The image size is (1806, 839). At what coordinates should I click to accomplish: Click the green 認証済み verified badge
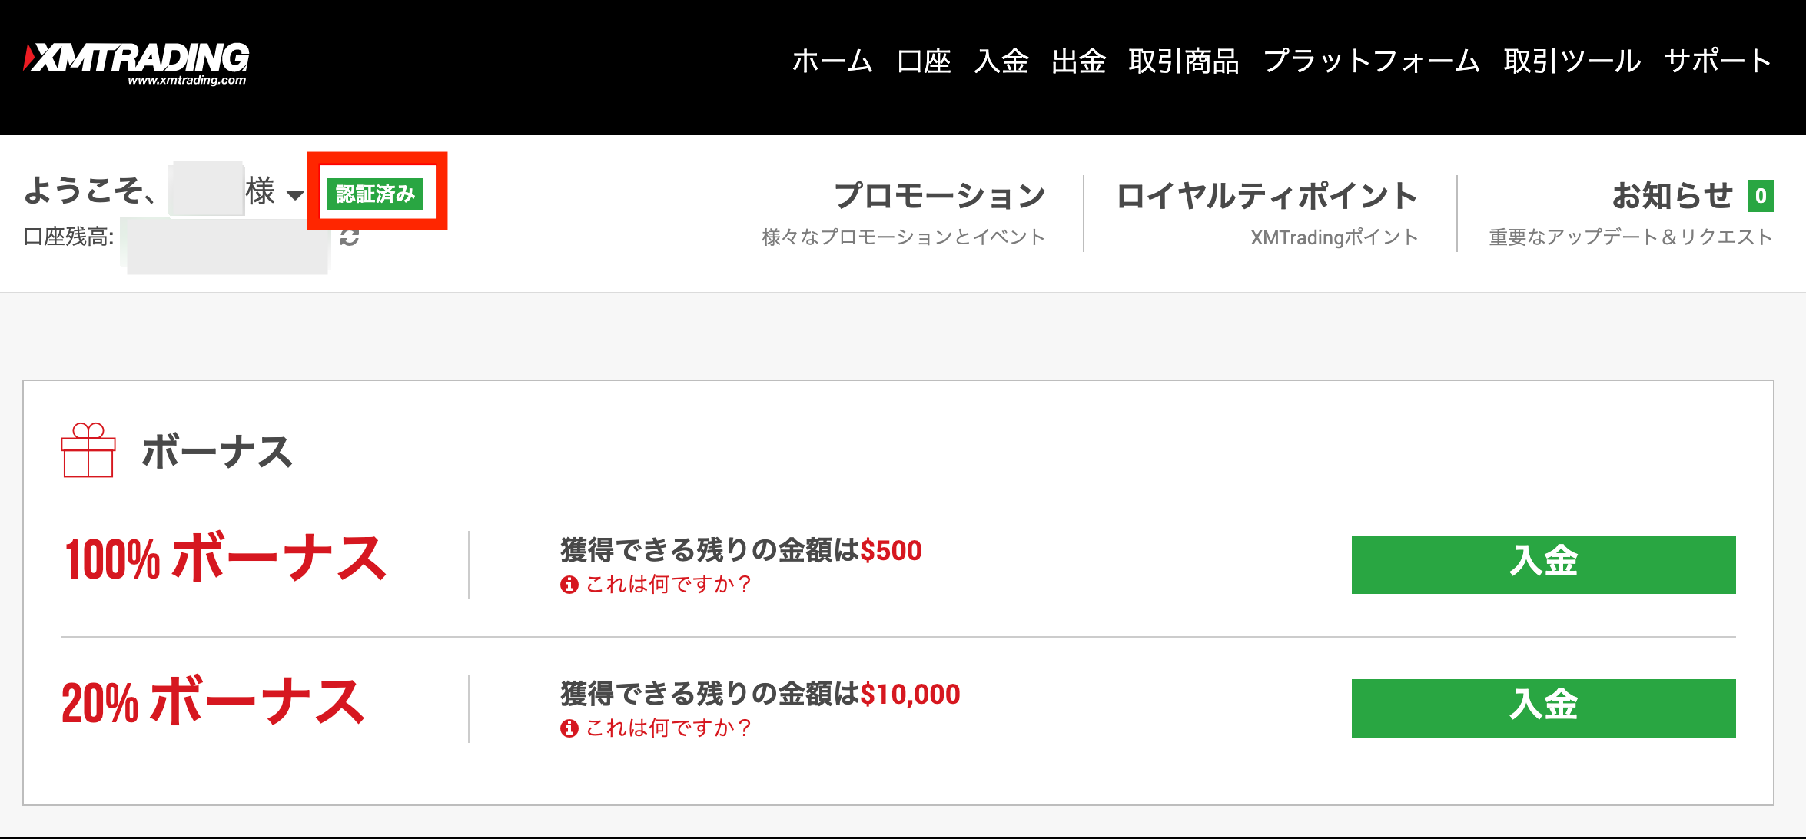(375, 194)
